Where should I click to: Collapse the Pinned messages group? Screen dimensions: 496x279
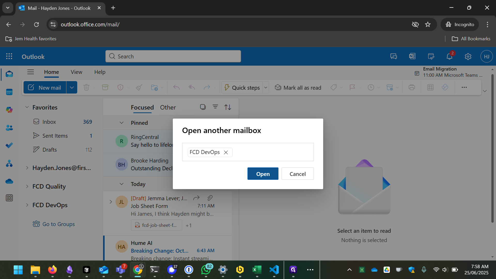pos(121,123)
